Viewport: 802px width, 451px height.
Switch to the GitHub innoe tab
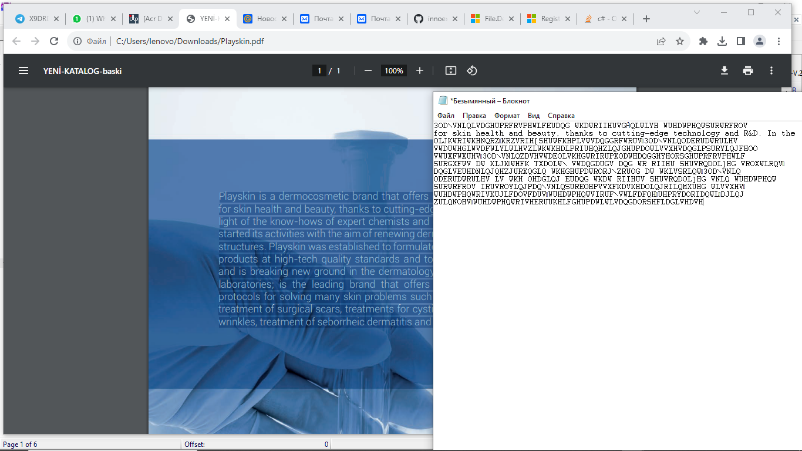[434, 19]
